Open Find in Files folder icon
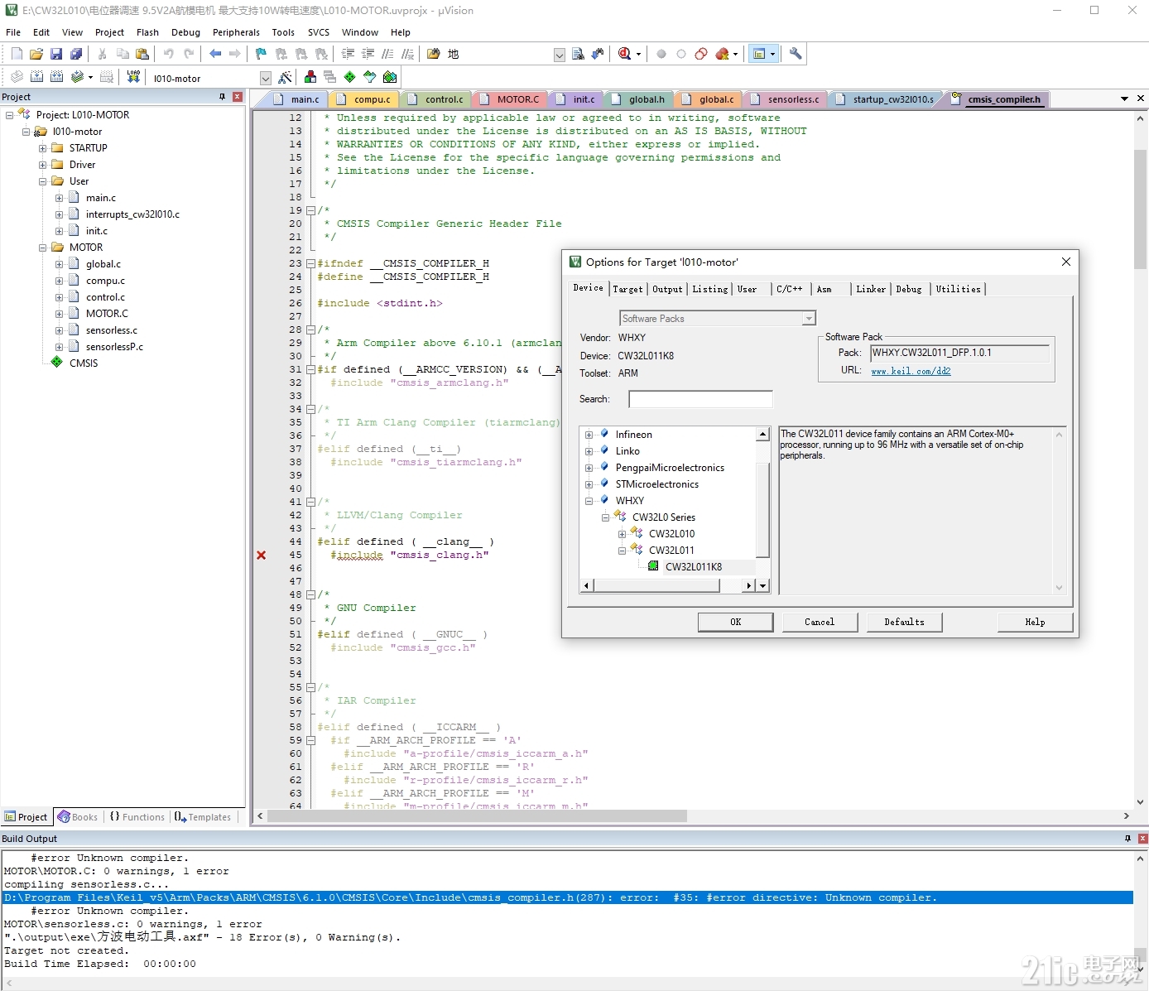The image size is (1149, 991). [x=433, y=54]
